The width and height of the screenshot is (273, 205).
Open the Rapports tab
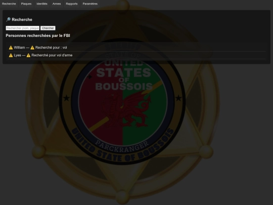click(72, 4)
